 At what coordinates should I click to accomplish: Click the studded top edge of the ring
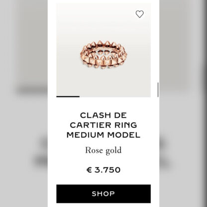click(103, 44)
